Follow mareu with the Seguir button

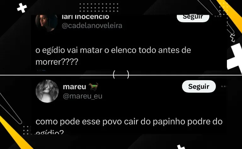(x=199, y=86)
